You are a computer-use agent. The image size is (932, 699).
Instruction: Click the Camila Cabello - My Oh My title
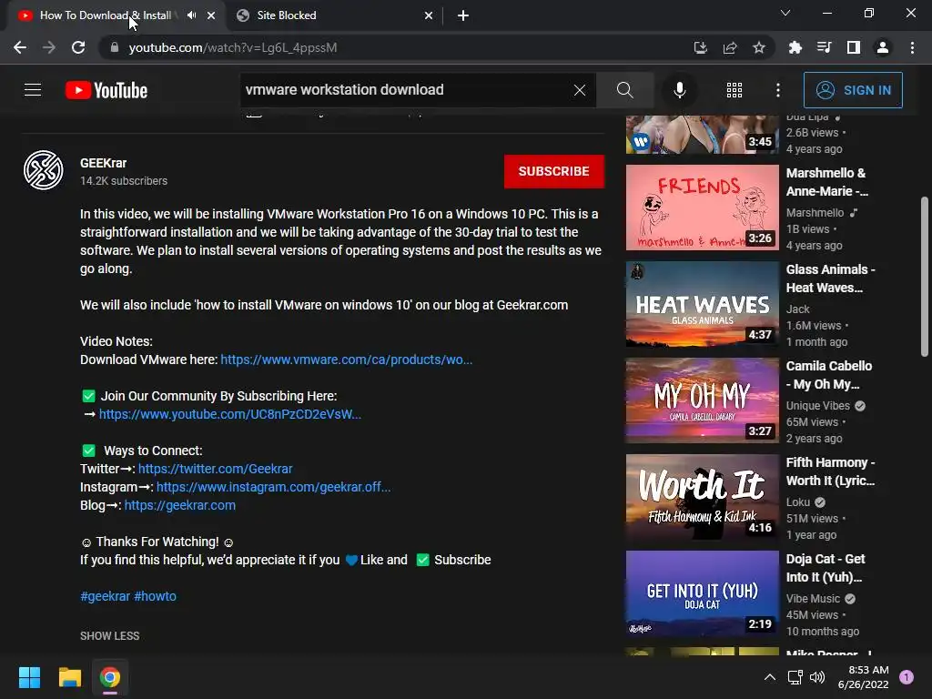coord(828,375)
